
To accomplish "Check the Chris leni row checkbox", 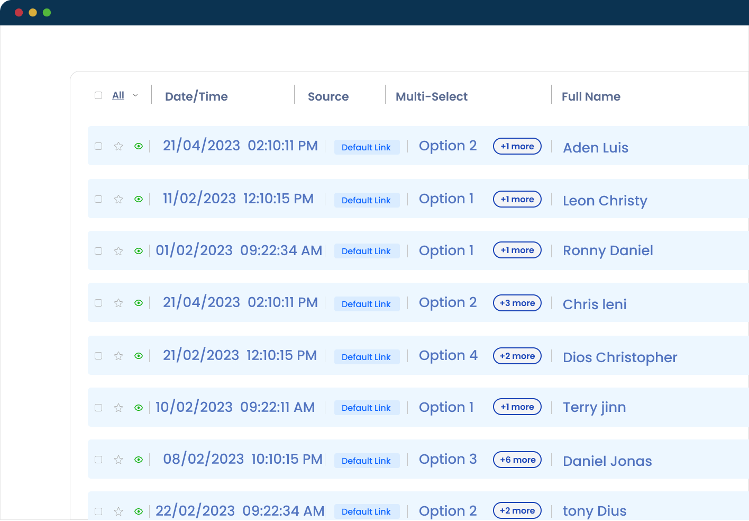I will (98, 303).
